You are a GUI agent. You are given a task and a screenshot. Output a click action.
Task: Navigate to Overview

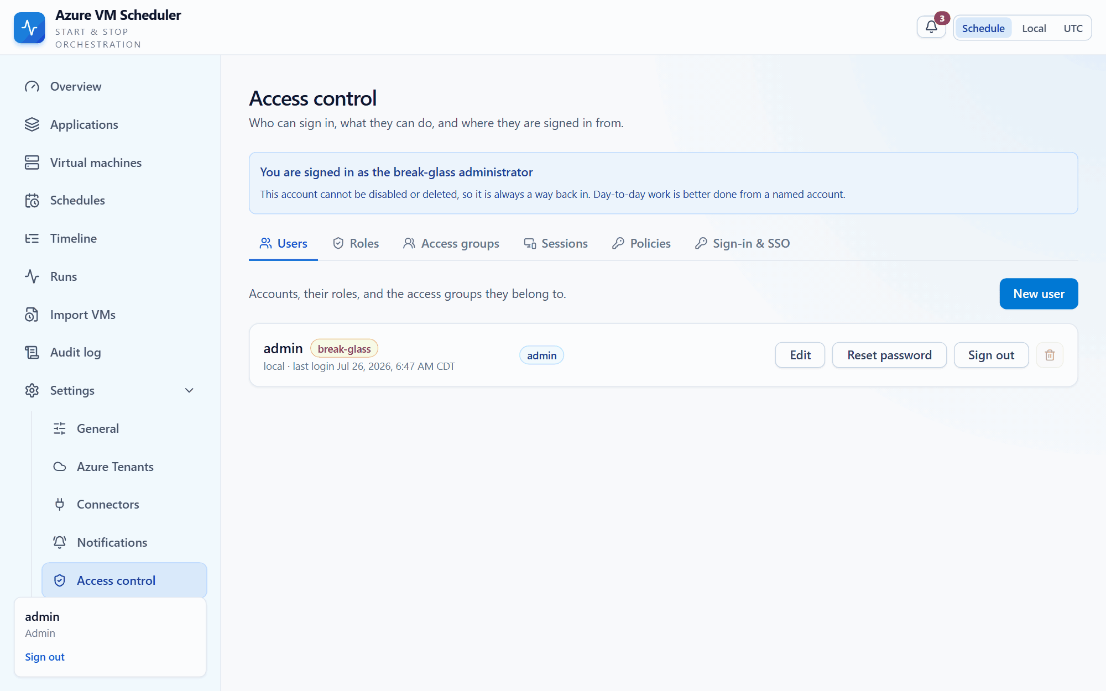(111, 87)
